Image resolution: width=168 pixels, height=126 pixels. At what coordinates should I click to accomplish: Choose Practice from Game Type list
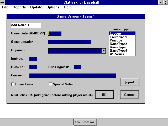tap(116, 40)
